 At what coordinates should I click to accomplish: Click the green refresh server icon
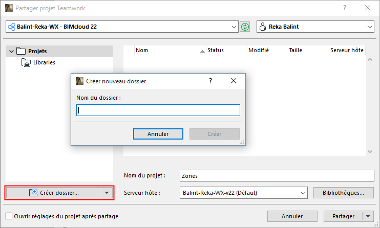click(245, 27)
